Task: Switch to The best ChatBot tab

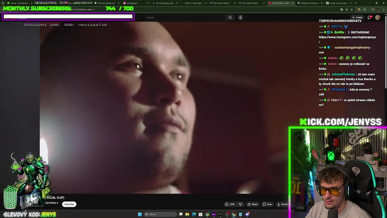Action: click(x=106, y=3)
